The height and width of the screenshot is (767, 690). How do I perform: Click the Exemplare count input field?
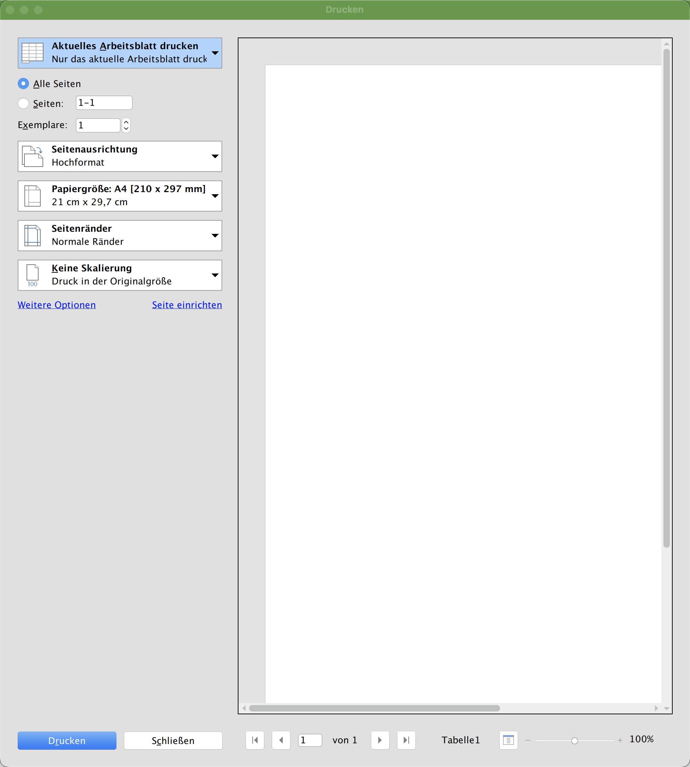[98, 125]
